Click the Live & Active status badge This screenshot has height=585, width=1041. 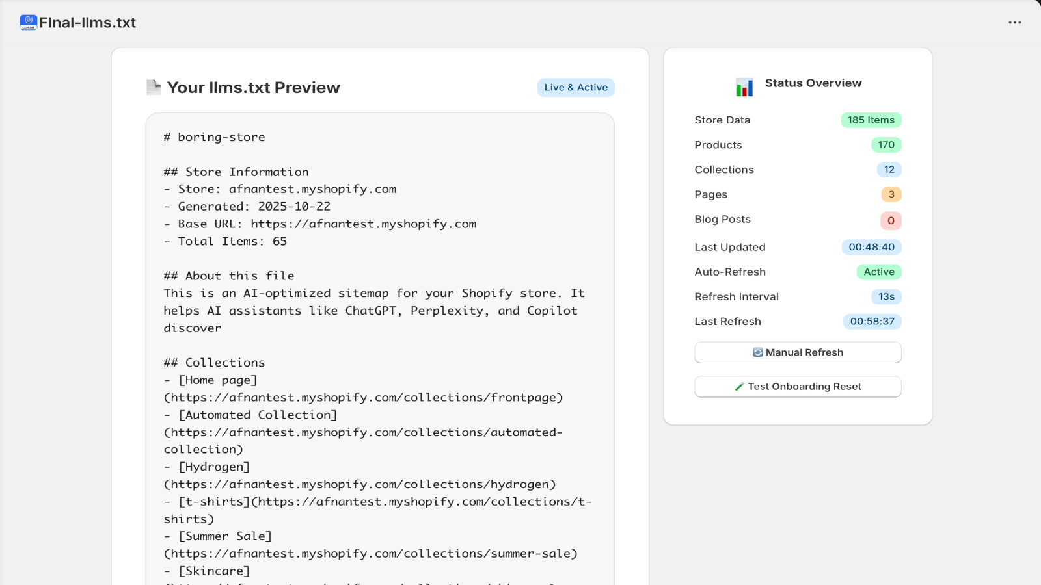575,87
